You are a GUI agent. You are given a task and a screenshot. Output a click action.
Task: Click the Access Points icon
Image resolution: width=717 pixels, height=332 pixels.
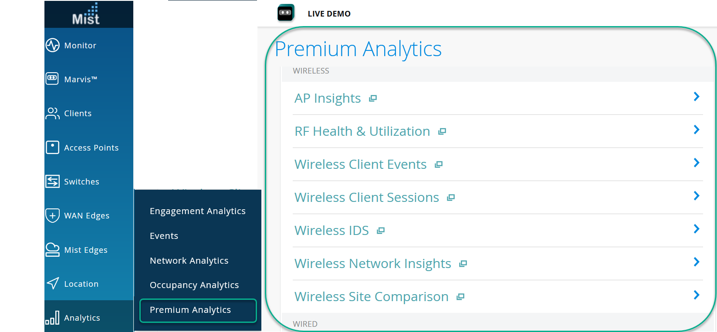52,147
